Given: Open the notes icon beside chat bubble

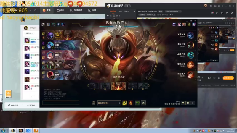Looking at the screenshot, I should click(x=188, y=103).
